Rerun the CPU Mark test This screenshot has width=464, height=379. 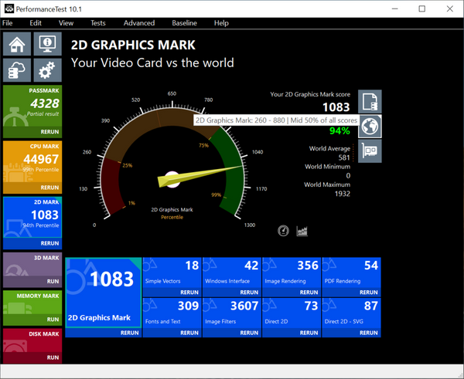[49, 188]
